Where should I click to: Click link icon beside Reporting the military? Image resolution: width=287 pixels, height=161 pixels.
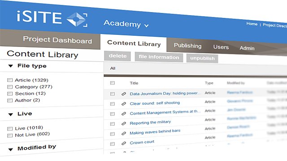pos(124,123)
